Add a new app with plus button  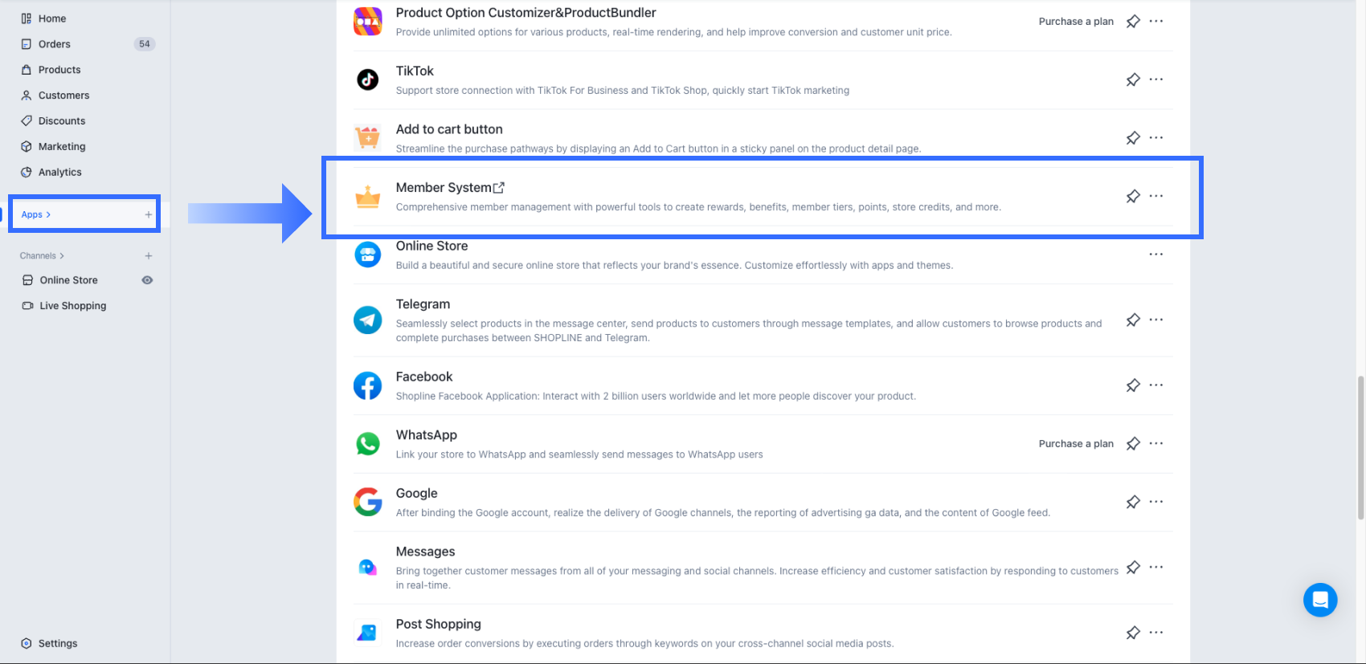click(x=148, y=214)
